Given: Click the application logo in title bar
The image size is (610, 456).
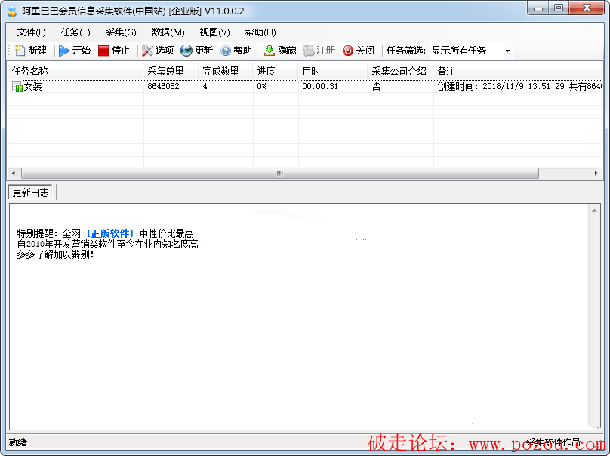Looking at the screenshot, I should (12, 11).
